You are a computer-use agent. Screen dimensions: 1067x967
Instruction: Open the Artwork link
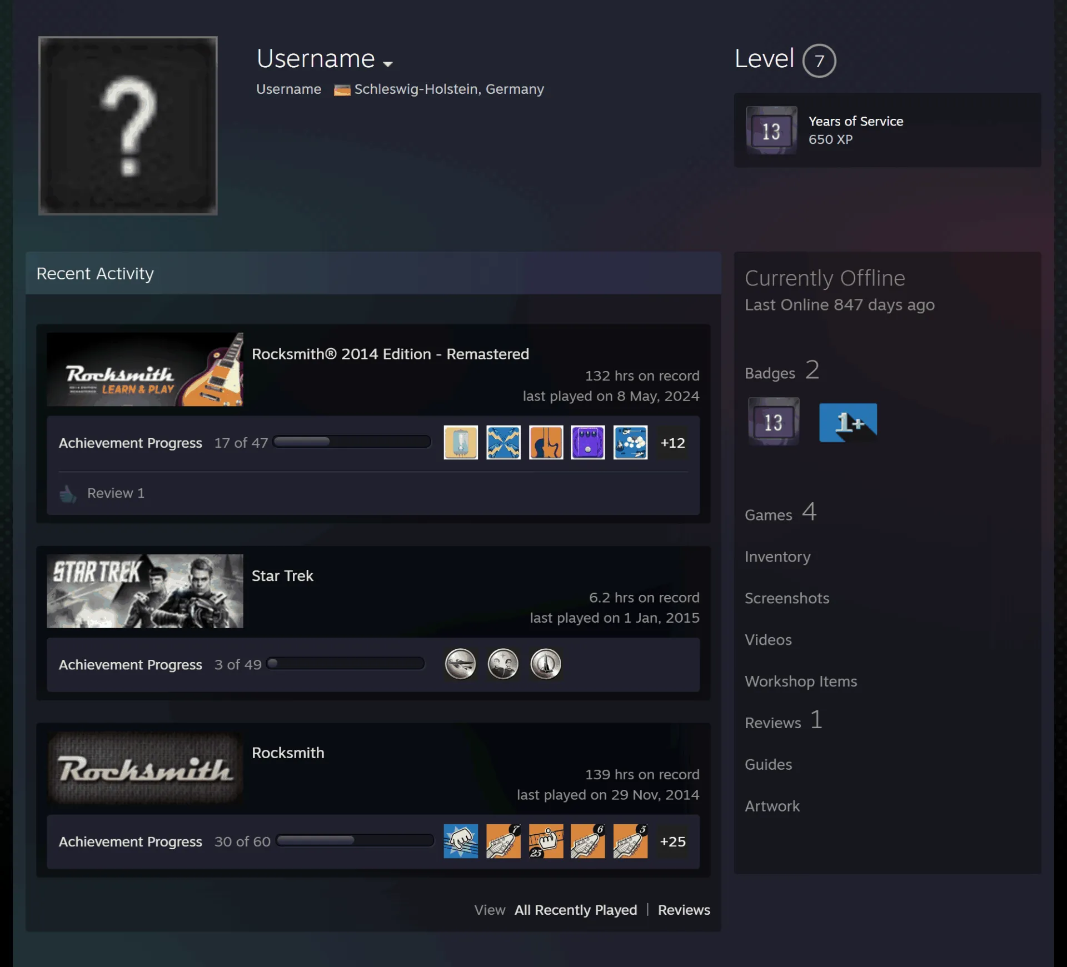772,806
